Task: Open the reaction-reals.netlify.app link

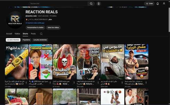Action: coord(35,23)
